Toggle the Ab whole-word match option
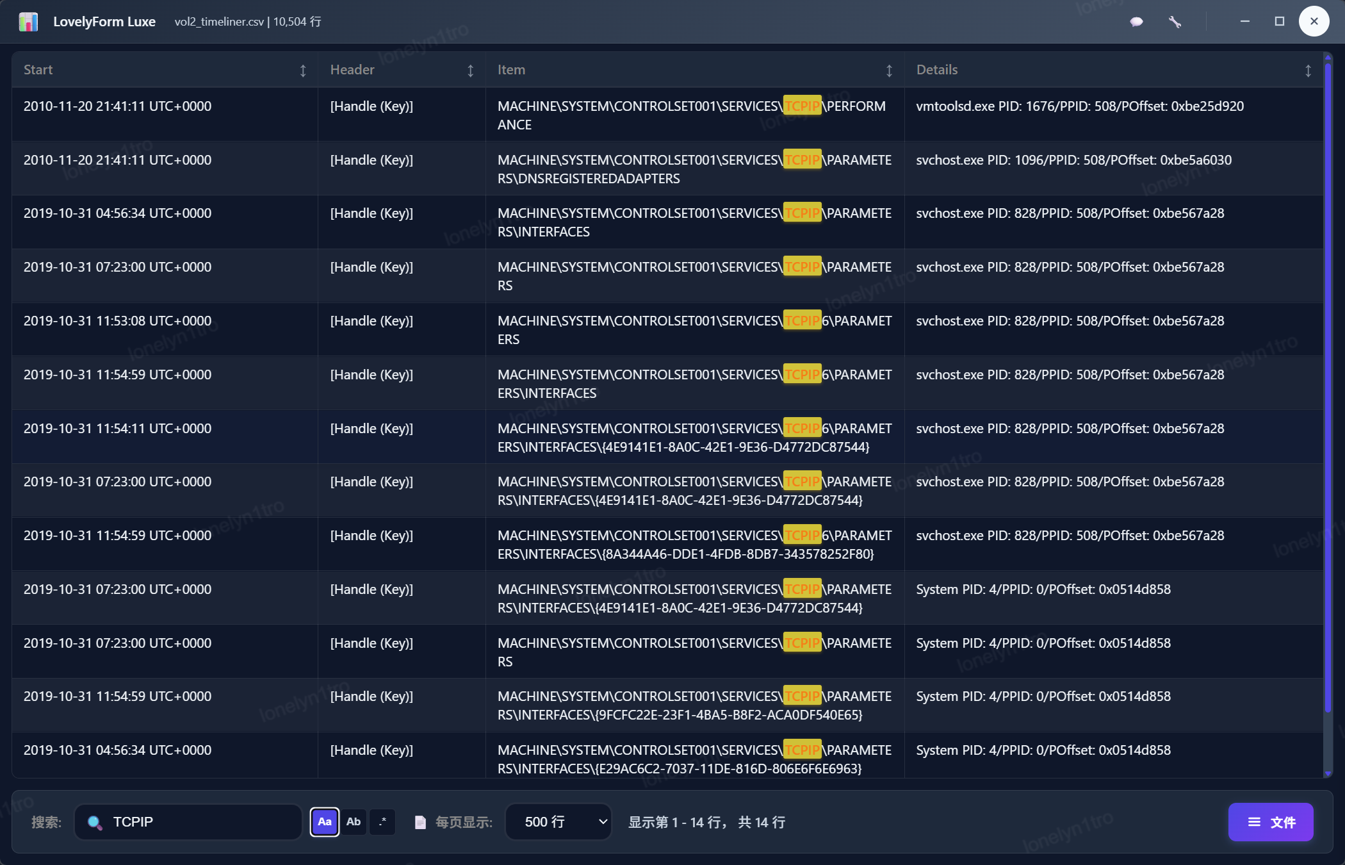 pyautogui.click(x=354, y=822)
